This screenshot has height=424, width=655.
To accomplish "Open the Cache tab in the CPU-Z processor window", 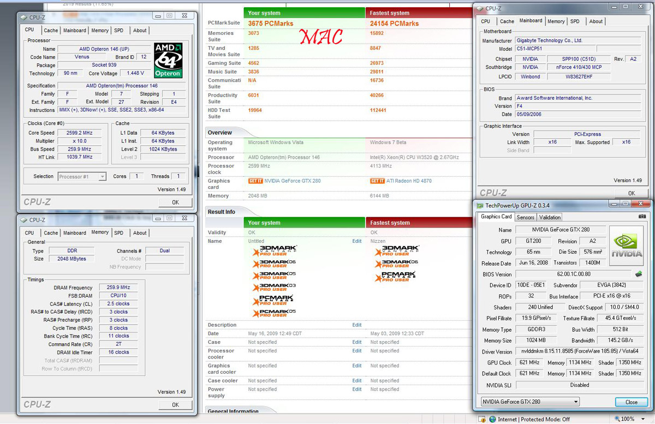I will [x=51, y=31].
